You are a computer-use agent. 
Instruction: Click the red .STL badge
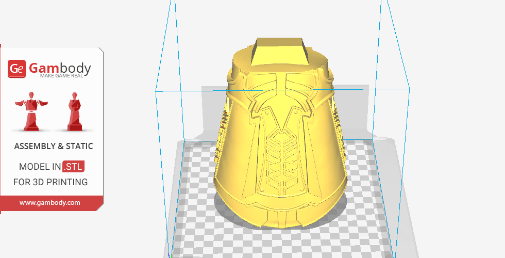73,167
